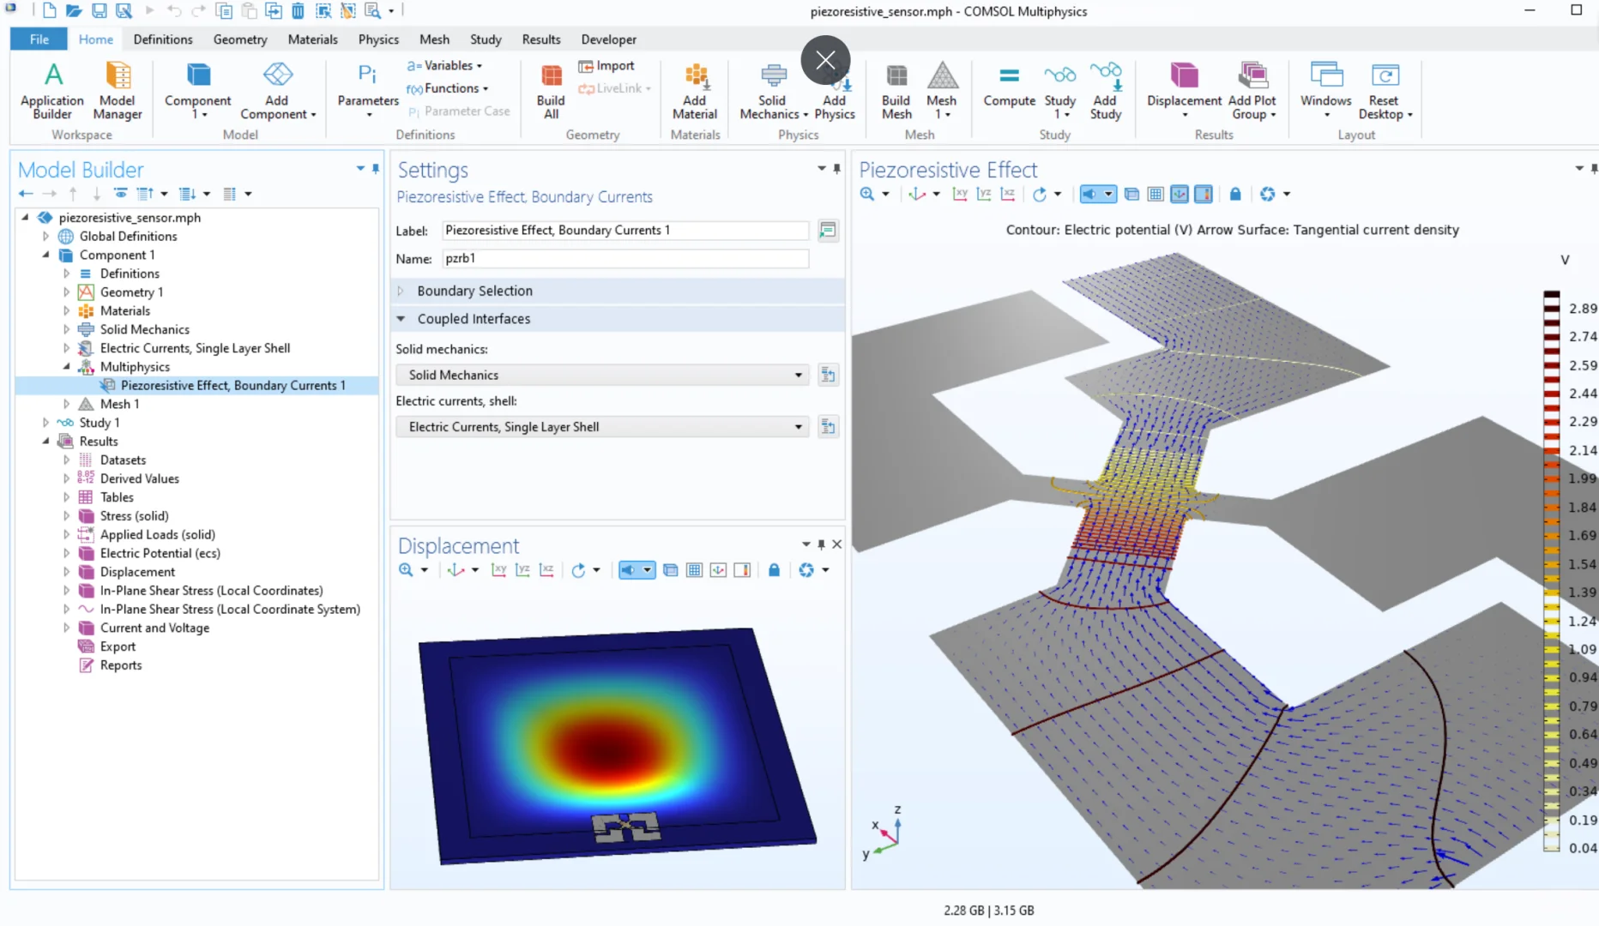Viewport: 1599px width, 926px height.
Task: Switch to the Developer ribbon tab
Action: click(x=609, y=39)
